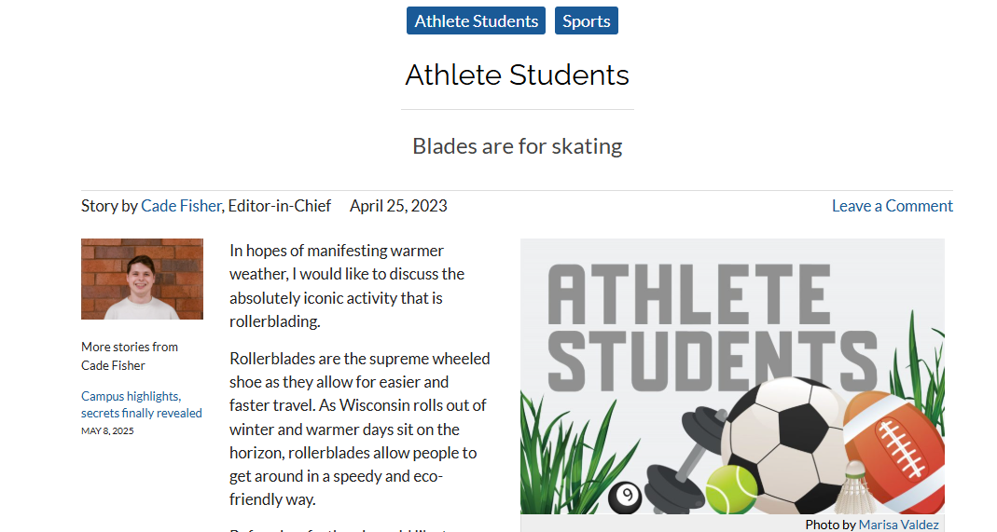Click the green tennis ball graphic

731,489
